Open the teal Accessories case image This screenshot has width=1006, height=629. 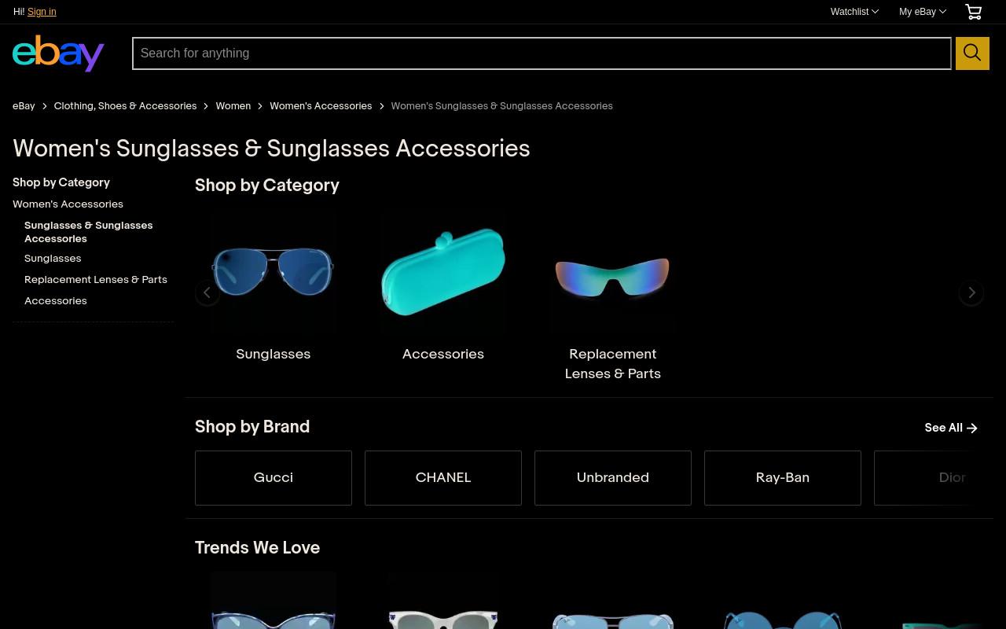coord(443,274)
